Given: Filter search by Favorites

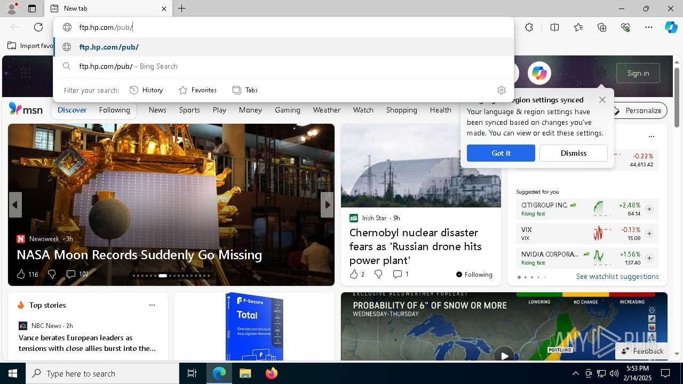Looking at the screenshot, I should [x=198, y=90].
